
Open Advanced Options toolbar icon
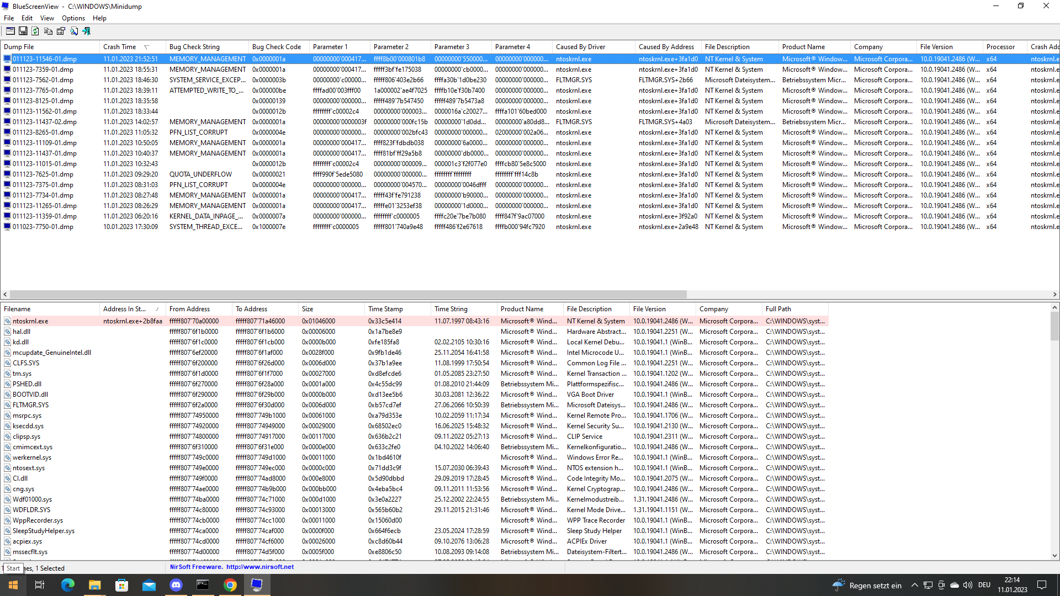(10, 31)
